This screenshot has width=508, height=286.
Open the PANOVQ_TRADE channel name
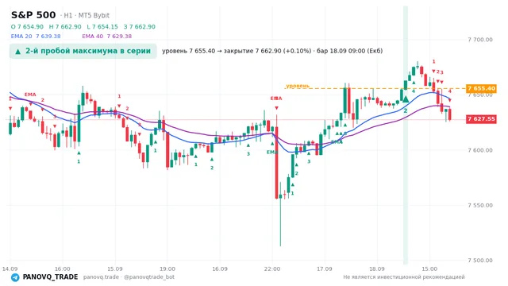50,277
